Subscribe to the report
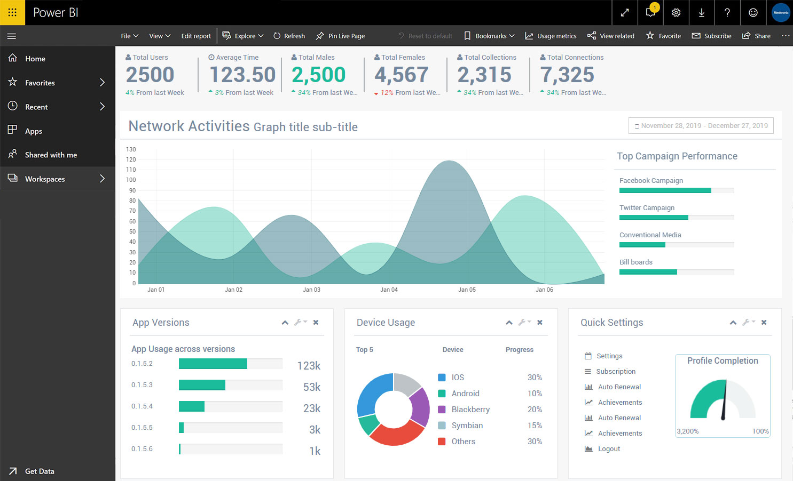Viewport: 793px width, 481px height. [x=711, y=36]
